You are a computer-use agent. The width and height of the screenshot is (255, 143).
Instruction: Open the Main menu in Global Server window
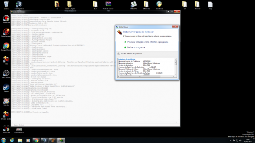click(x=14, y=15)
